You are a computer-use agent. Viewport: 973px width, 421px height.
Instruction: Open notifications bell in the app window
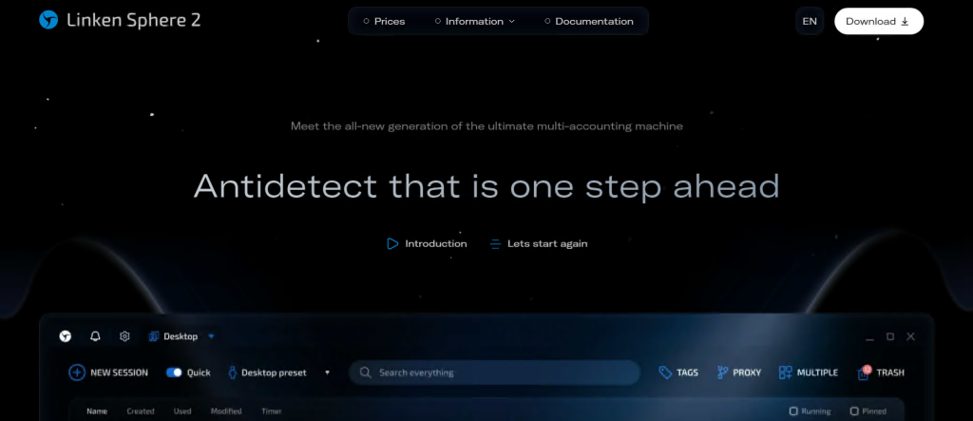95,336
